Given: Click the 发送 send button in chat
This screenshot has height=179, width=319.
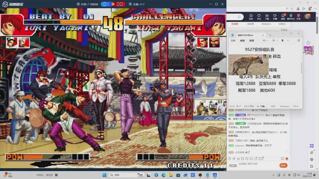Looking at the screenshot, I should (283, 165).
